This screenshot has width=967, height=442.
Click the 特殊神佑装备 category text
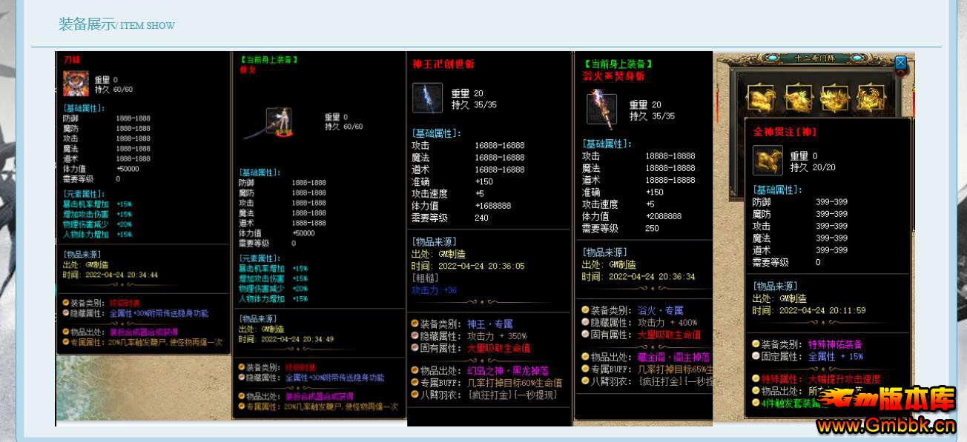coord(835,344)
